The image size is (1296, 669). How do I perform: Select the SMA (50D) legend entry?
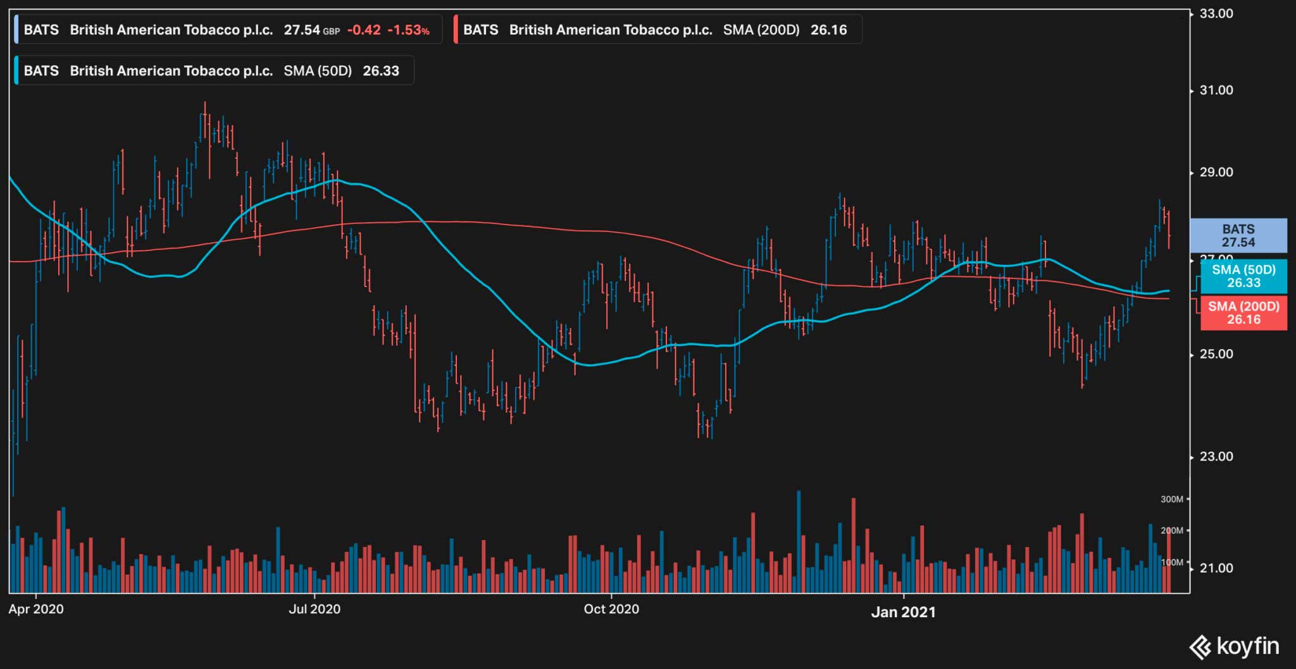(214, 70)
